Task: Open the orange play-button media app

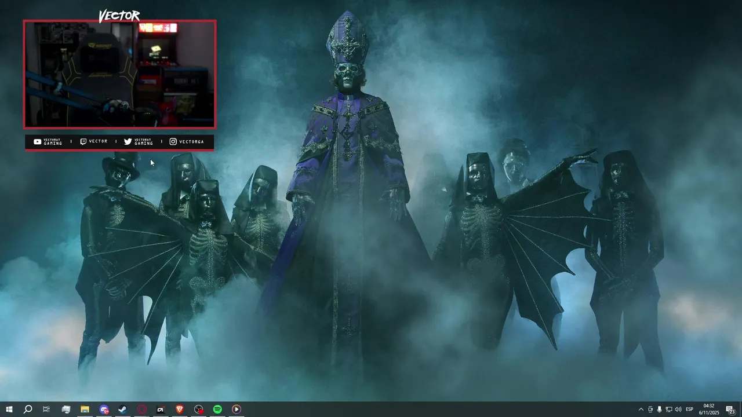Action: pos(237,409)
